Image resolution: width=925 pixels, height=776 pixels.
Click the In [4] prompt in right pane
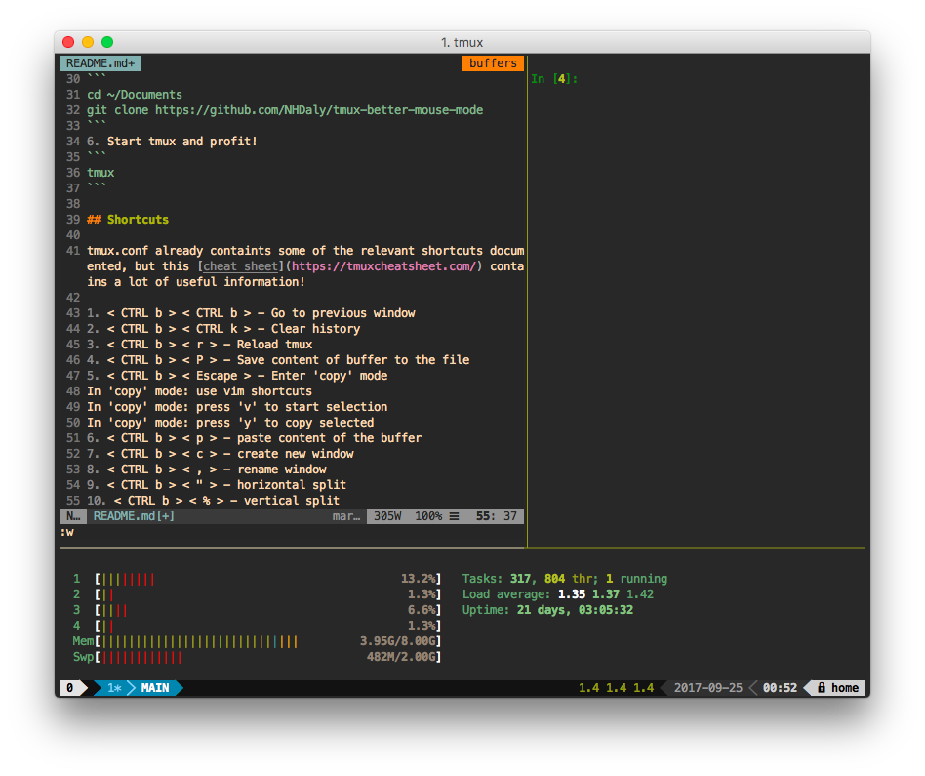[x=552, y=78]
